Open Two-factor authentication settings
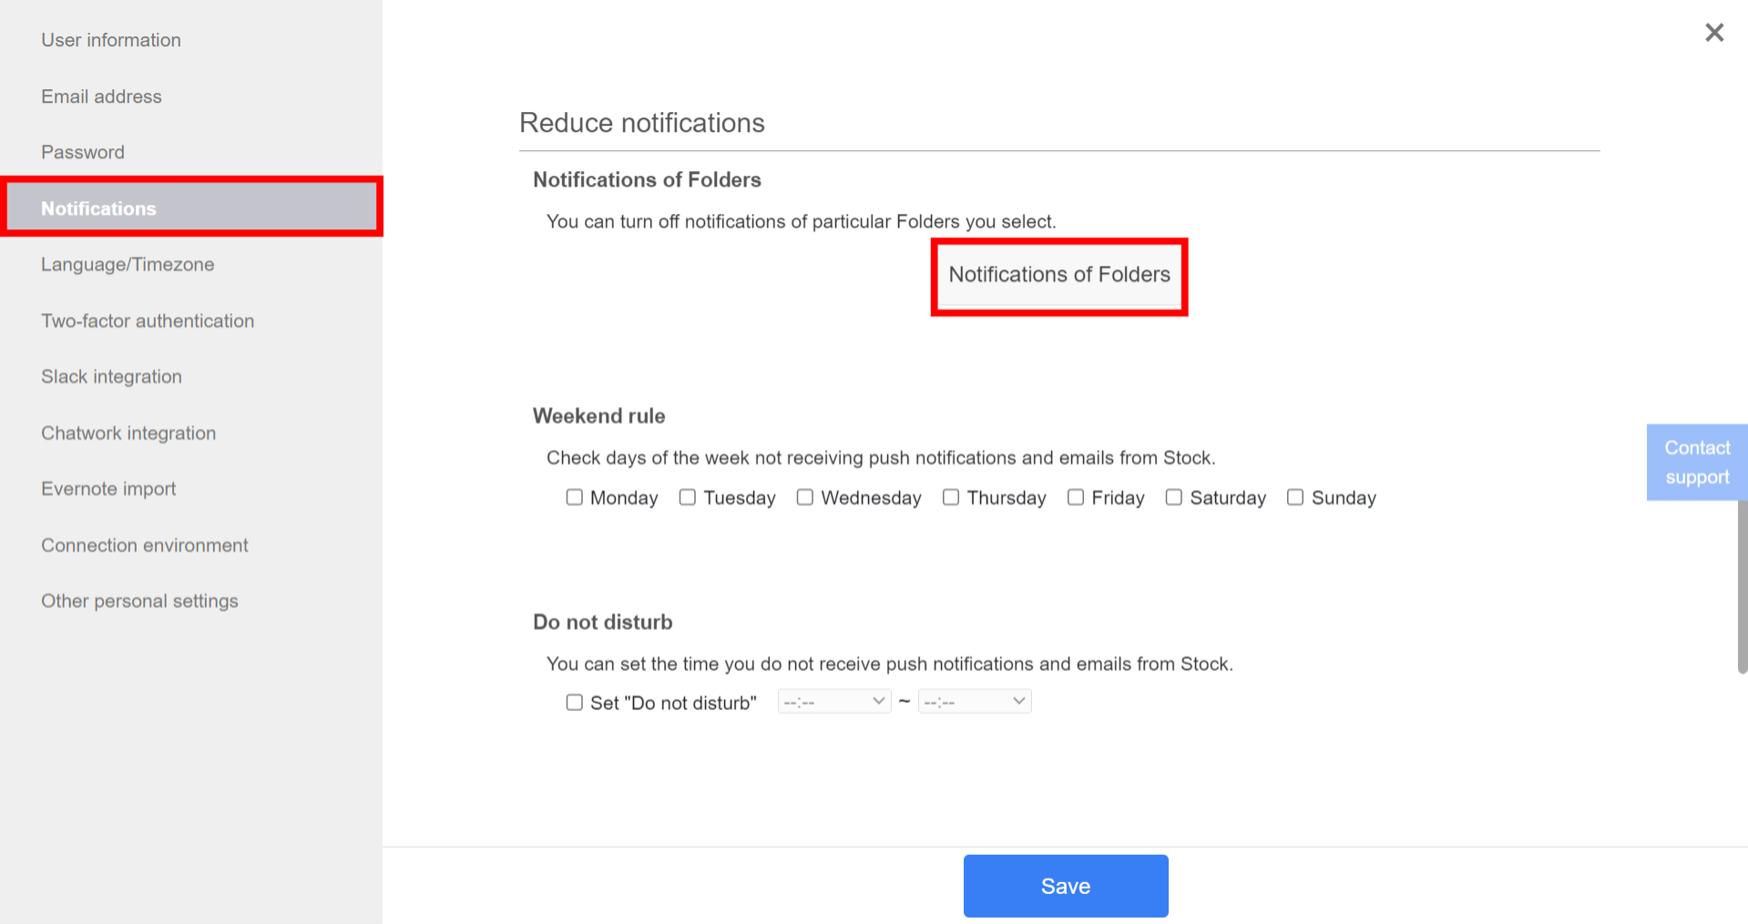Screen dimensions: 1748x924 [x=148, y=320]
